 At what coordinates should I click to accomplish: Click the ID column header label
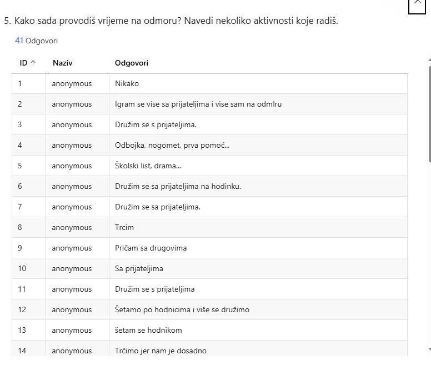click(x=23, y=63)
